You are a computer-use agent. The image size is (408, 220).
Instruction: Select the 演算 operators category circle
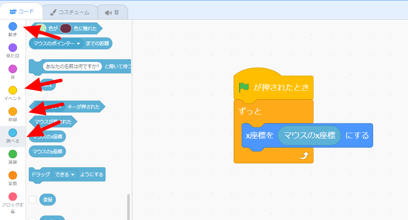[x=13, y=154]
